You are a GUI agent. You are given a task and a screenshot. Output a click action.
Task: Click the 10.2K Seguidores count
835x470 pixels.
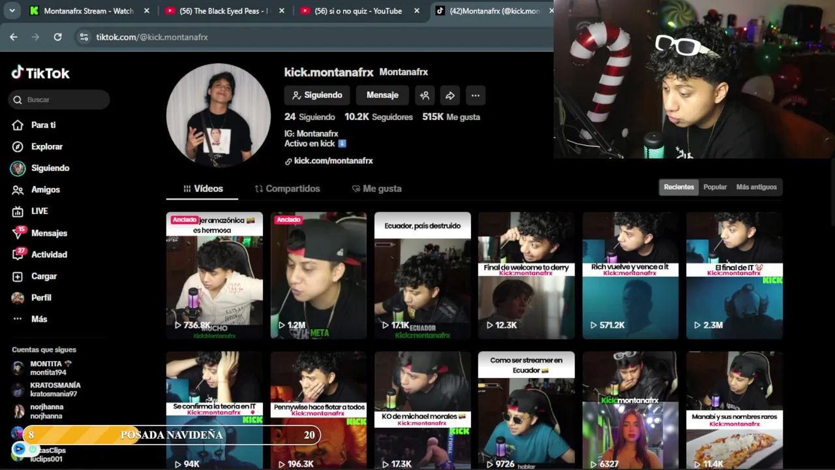click(378, 117)
